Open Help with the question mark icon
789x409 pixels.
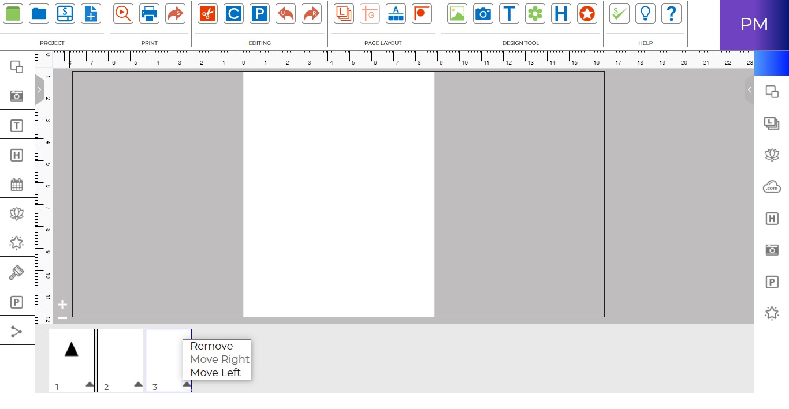tap(671, 13)
